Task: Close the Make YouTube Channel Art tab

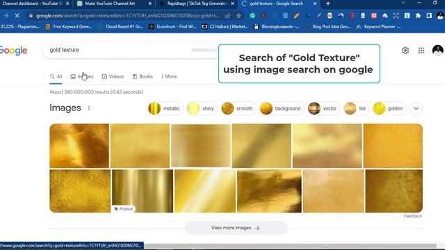Action: coord(150,3)
